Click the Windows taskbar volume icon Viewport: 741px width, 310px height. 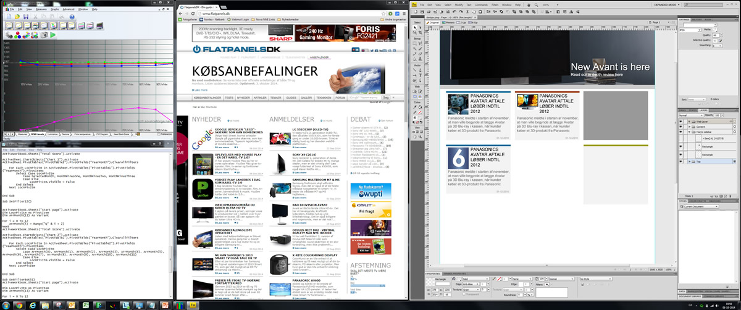(x=717, y=306)
